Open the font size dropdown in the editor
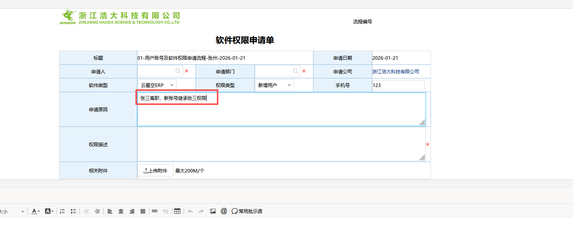The height and width of the screenshot is (231, 573). pos(22,211)
